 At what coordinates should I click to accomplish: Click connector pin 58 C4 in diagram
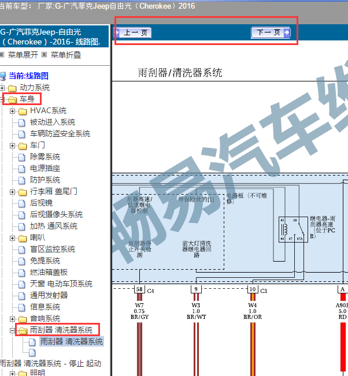[139, 289]
